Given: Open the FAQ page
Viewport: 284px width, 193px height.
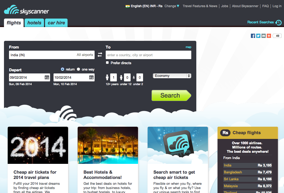Looking at the screenshot, I should click(265, 6).
